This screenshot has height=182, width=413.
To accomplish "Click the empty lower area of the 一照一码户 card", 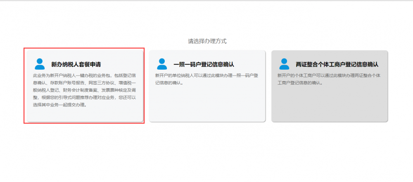I will click(206, 105).
